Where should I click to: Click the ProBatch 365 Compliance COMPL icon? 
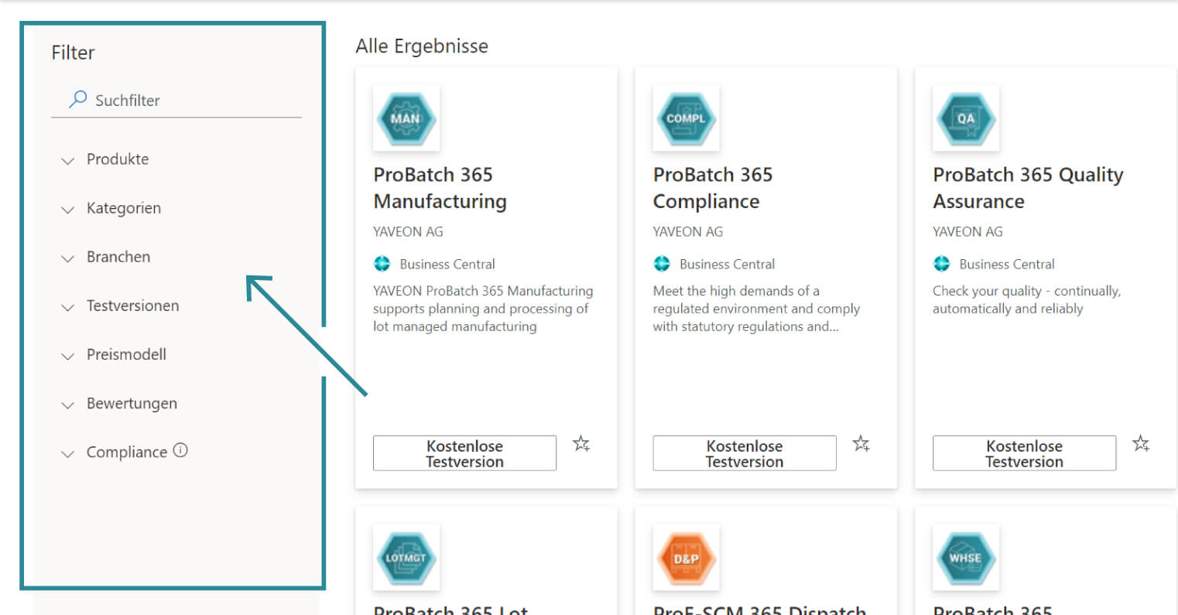coord(686,118)
